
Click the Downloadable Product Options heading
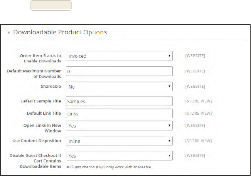[x=60, y=32]
